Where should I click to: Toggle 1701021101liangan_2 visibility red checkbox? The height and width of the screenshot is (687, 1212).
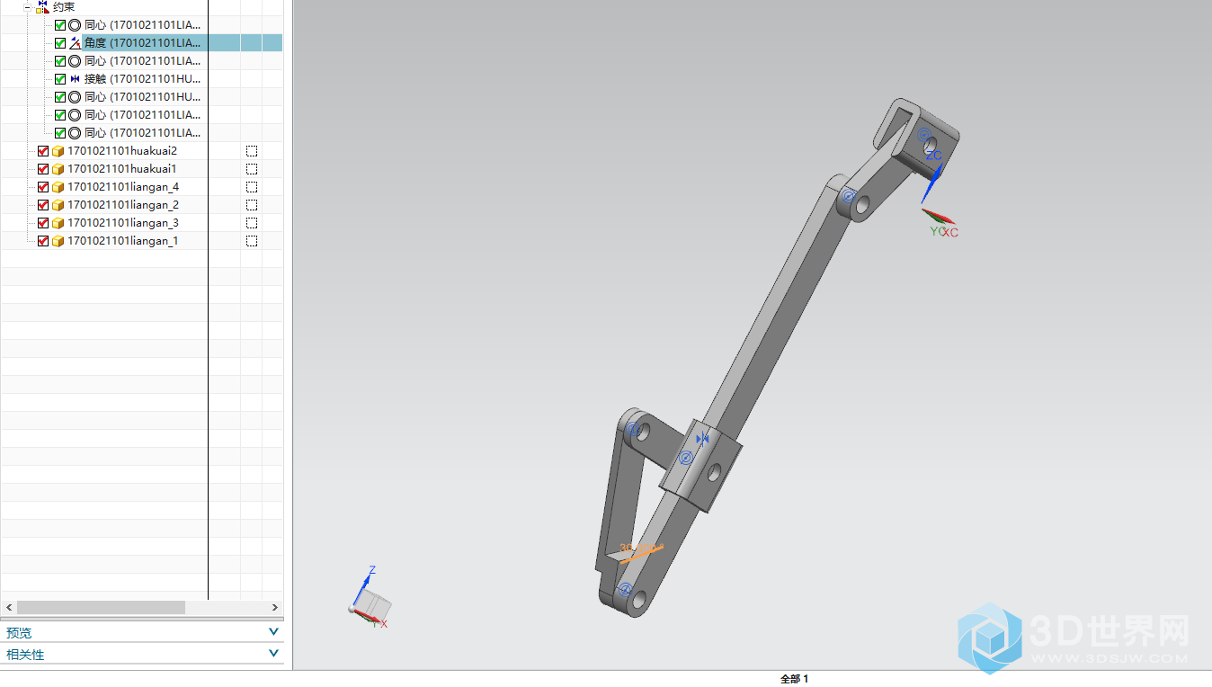point(43,205)
